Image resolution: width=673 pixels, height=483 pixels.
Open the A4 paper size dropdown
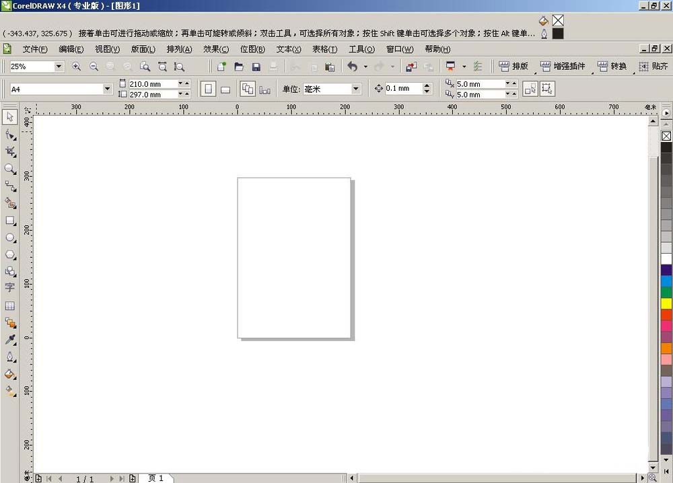click(x=107, y=89)
